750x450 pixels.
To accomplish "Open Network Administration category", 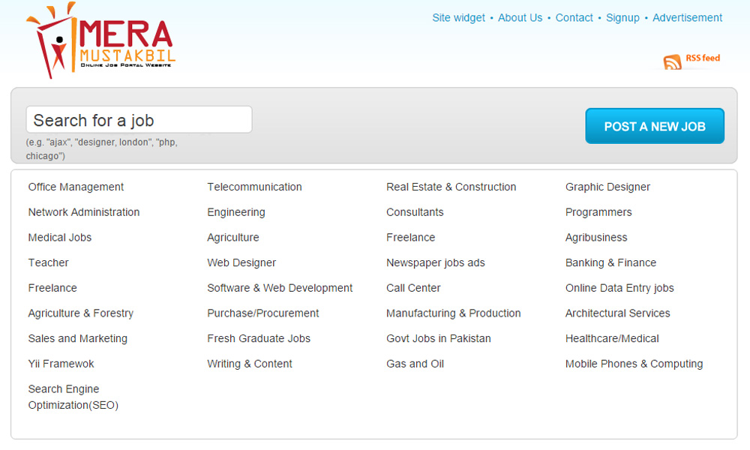I will 84,212.
